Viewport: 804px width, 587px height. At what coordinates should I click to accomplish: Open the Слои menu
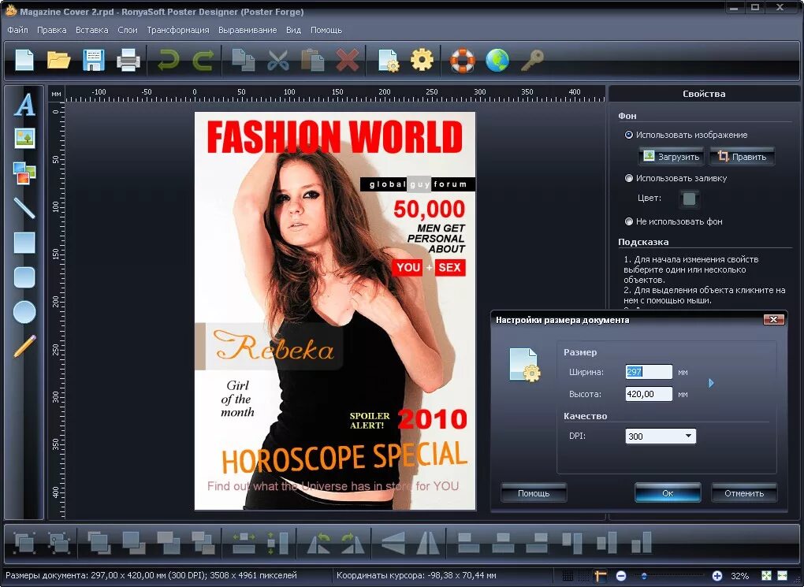[128, 30]
